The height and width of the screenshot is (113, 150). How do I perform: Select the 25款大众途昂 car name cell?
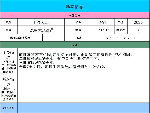tap(41, 30)
